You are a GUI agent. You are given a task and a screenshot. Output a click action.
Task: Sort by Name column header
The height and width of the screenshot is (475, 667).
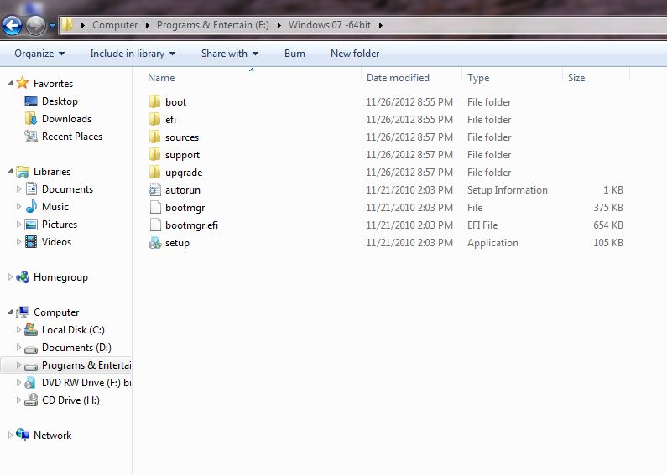161,78
